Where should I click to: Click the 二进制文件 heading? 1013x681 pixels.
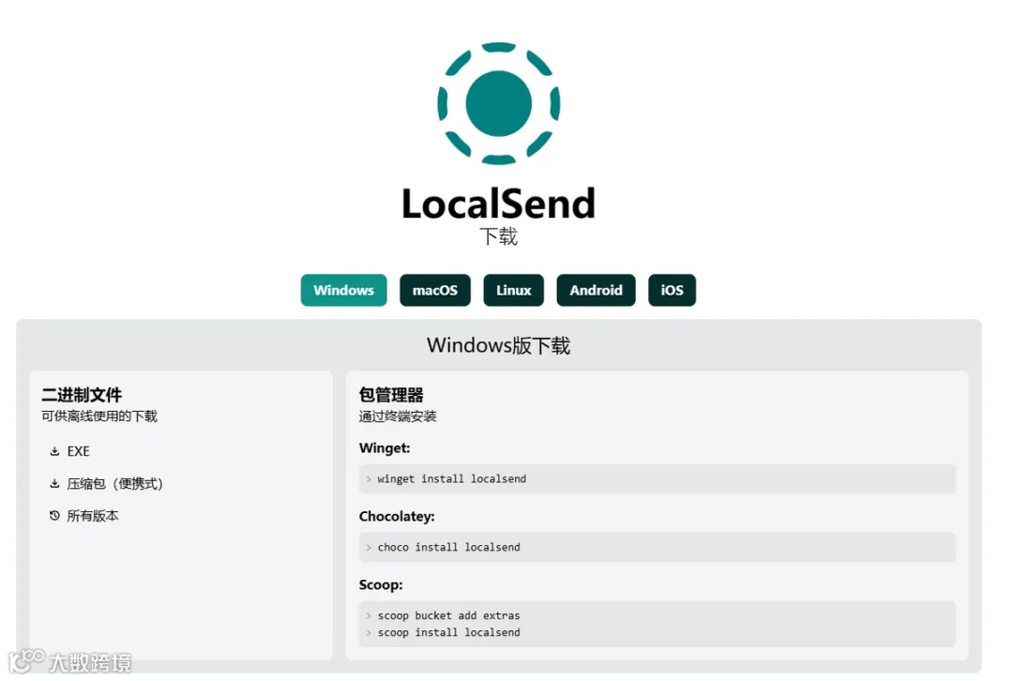coord(82,395)
